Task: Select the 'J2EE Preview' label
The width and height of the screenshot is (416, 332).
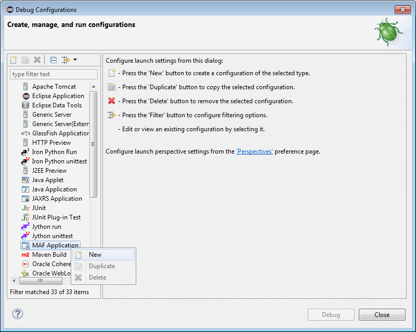Action: tap(49, 171)
